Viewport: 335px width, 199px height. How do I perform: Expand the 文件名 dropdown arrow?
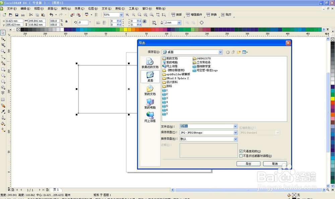point(235,126)
